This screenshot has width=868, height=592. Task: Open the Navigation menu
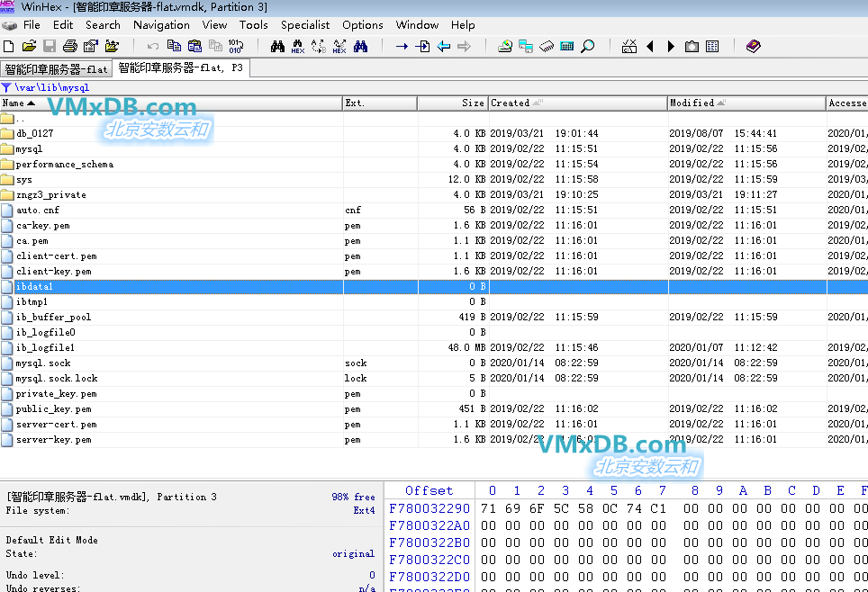click(162, 25)
